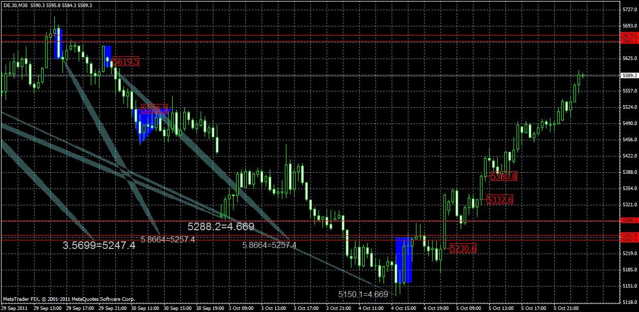639x312 pixels.
Task: Click the 5118 value on the price scale
Action: point(629,302)
